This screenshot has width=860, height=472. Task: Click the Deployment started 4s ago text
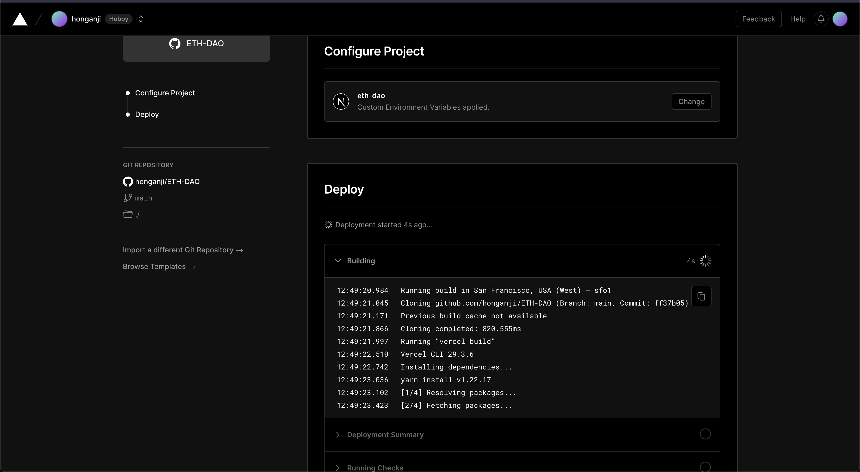pos(384,225)
